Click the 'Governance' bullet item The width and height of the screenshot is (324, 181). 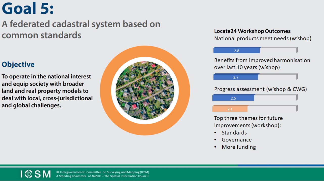coord(237,140)
